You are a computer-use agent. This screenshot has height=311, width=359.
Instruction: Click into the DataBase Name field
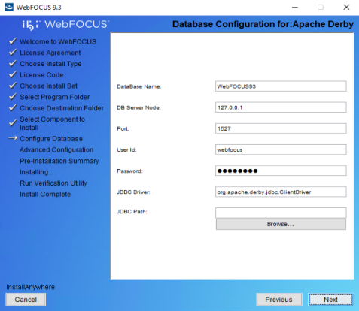click(281, 86)
